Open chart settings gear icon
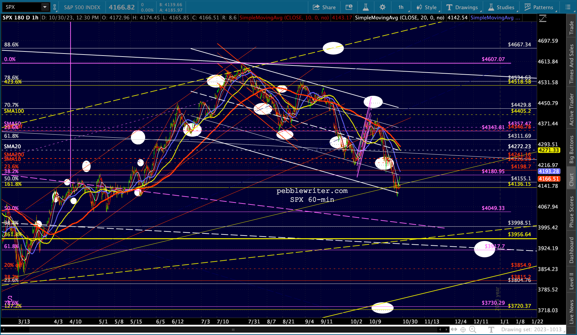Viewport: 577px width, 335px height. (x=382, y=7)
